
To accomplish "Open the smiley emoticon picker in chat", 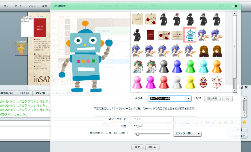I will 244,122.
